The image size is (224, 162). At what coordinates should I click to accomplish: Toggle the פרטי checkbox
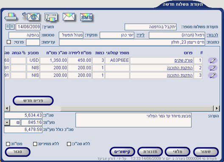click(9, 42)
